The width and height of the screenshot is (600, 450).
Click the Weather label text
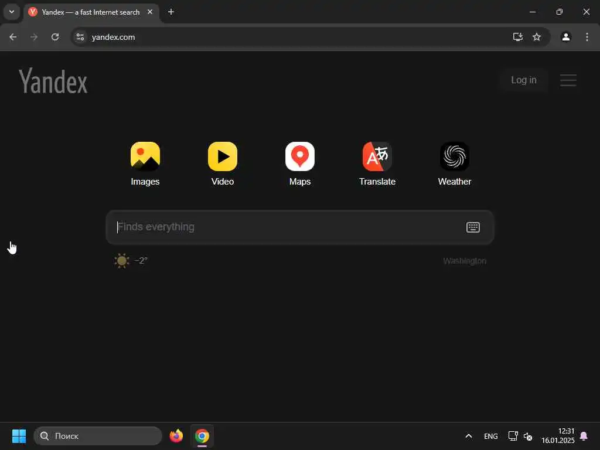tap(454, 182)
